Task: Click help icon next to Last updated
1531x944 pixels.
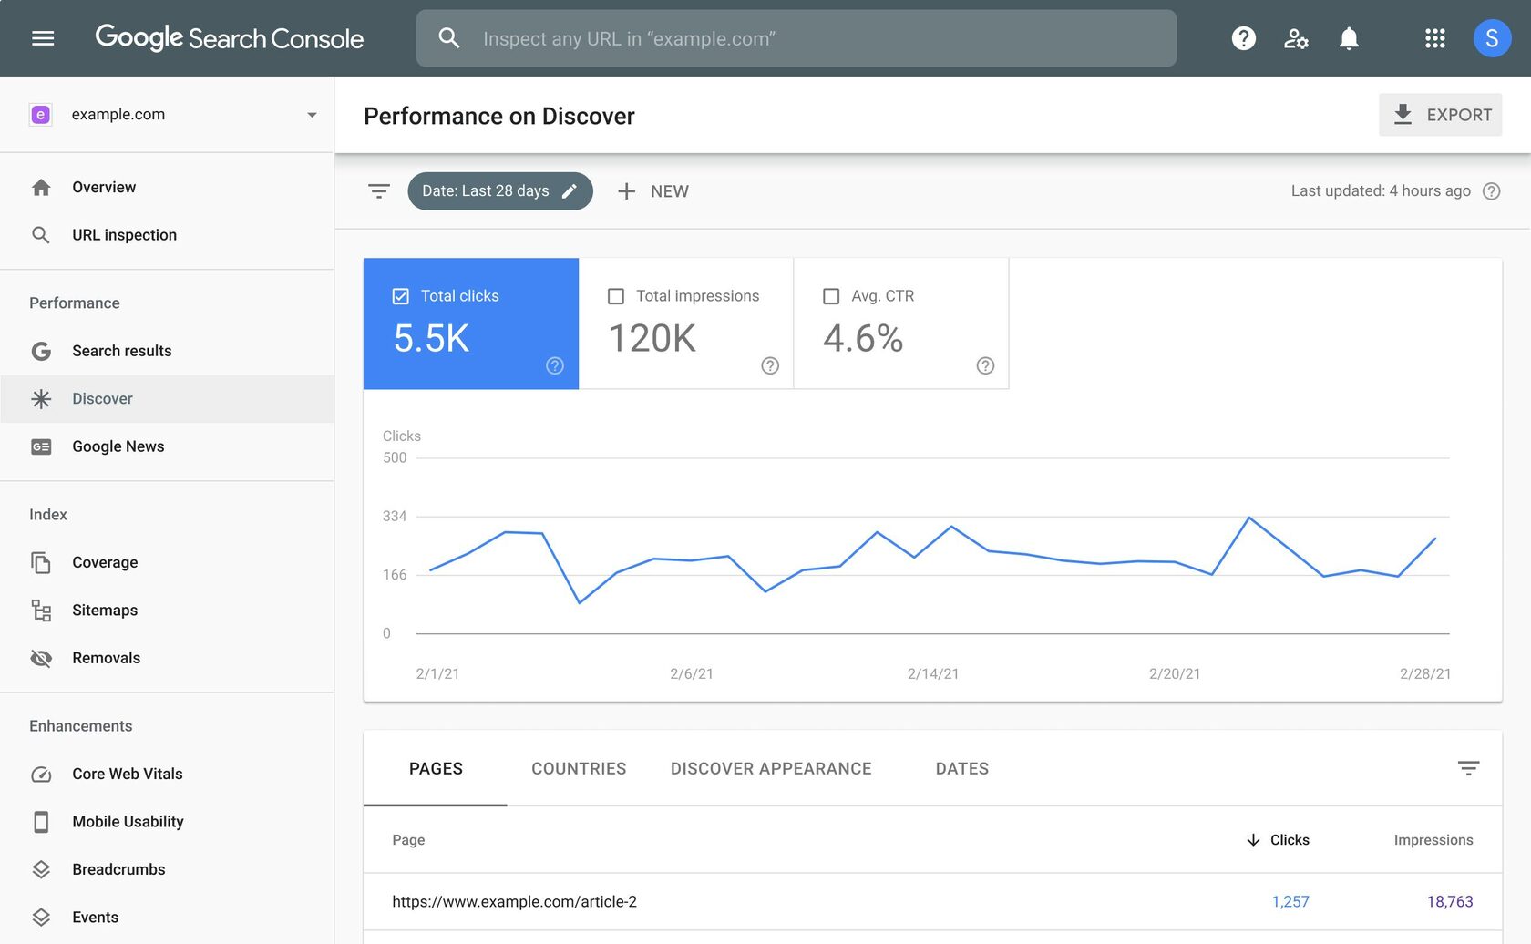Action: coord(1491,191)
